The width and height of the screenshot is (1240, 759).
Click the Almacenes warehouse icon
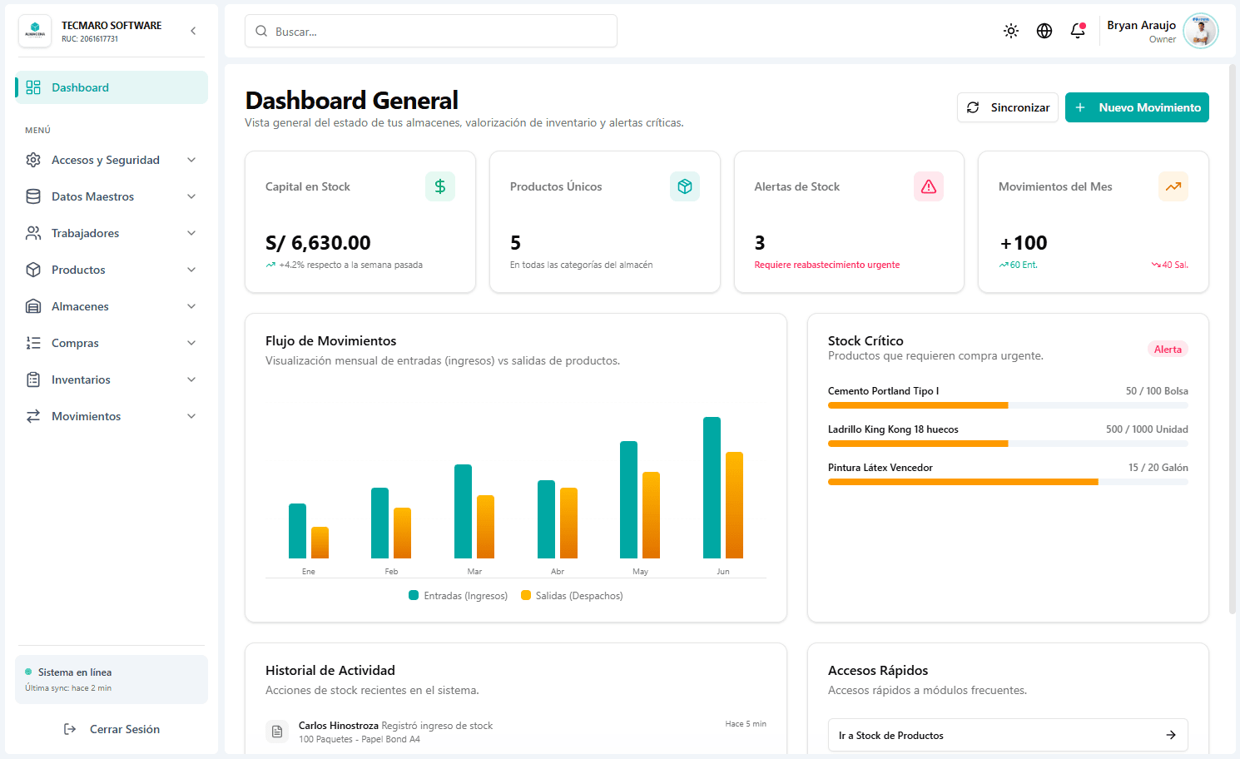pyautogui.click(x=33, y=306)
